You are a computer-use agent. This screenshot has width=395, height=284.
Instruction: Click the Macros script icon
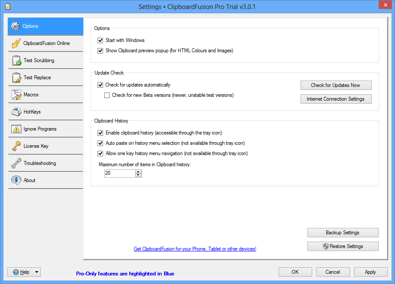pos(16,95)
